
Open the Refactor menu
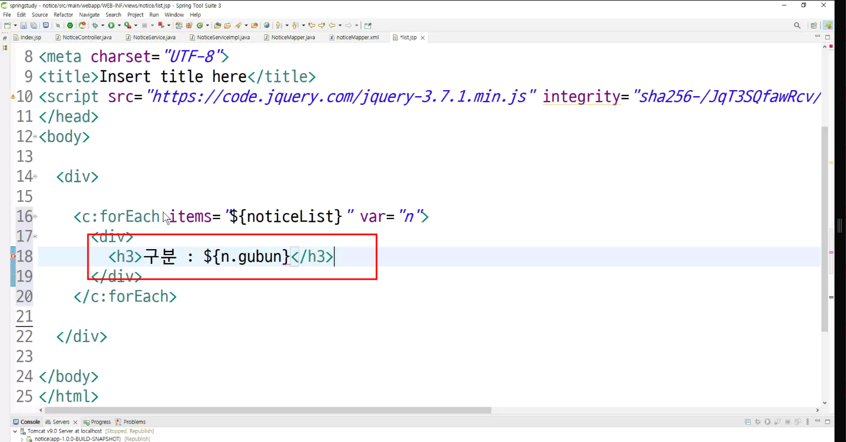tap(63, 15)
